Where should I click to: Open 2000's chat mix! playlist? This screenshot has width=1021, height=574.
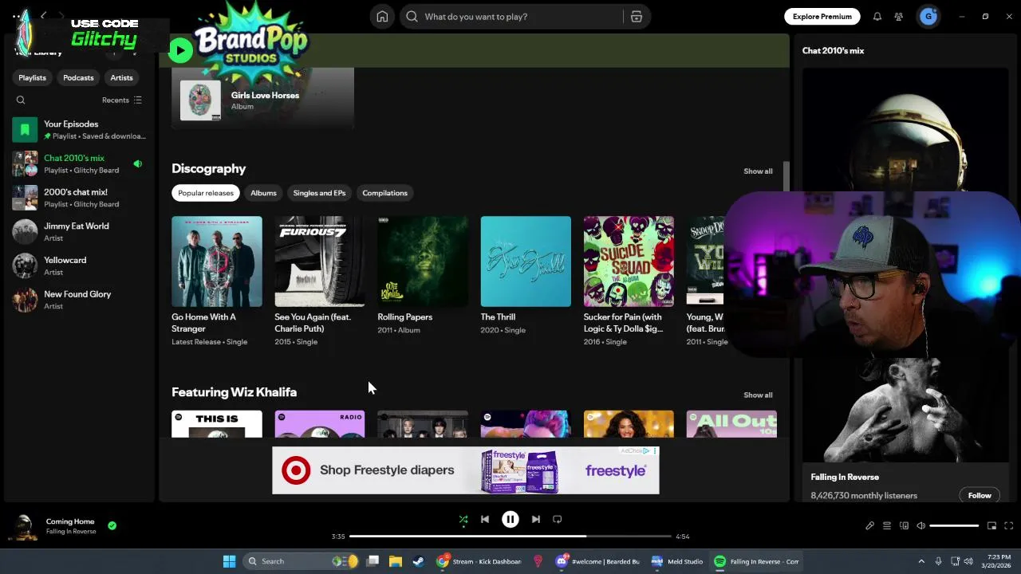pyautogui.click(x=79, y=198)
